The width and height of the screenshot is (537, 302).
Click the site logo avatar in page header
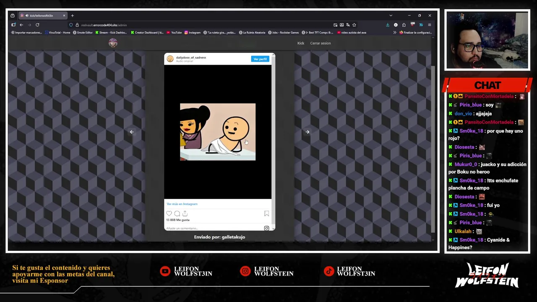click(x=113, y=43)
